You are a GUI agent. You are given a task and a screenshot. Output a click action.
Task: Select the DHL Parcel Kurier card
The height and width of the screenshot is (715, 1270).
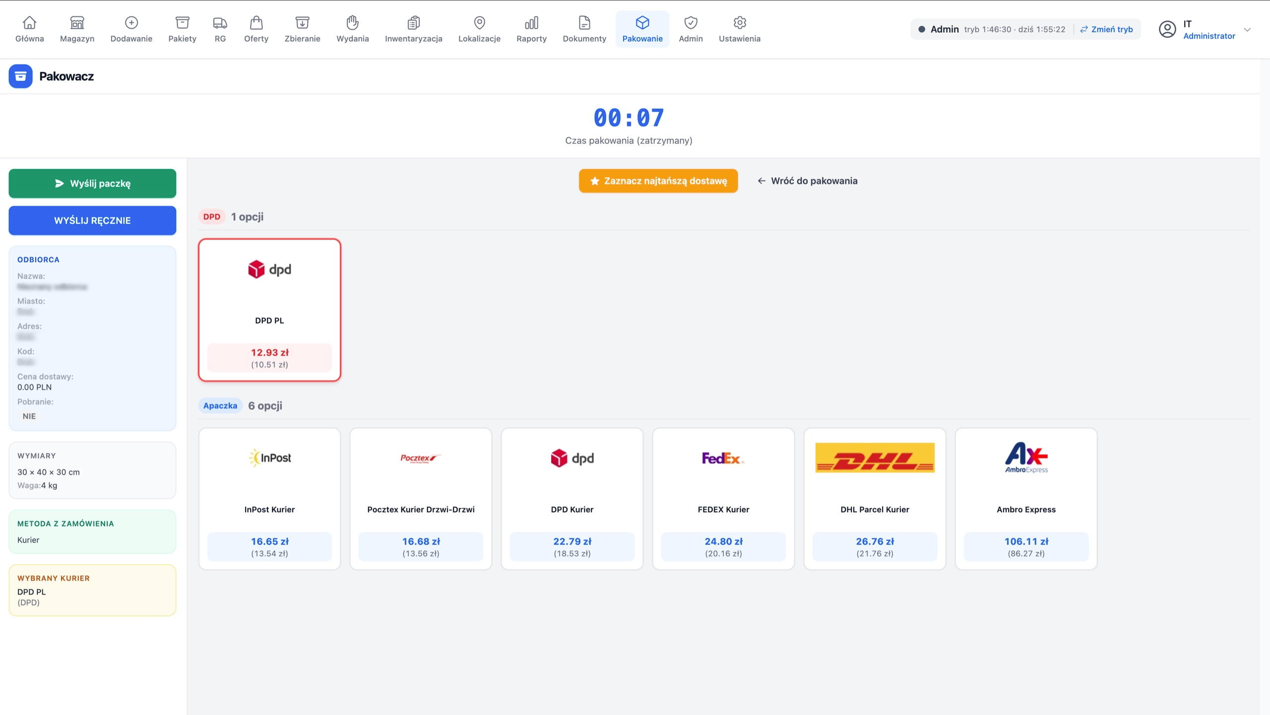875,499
